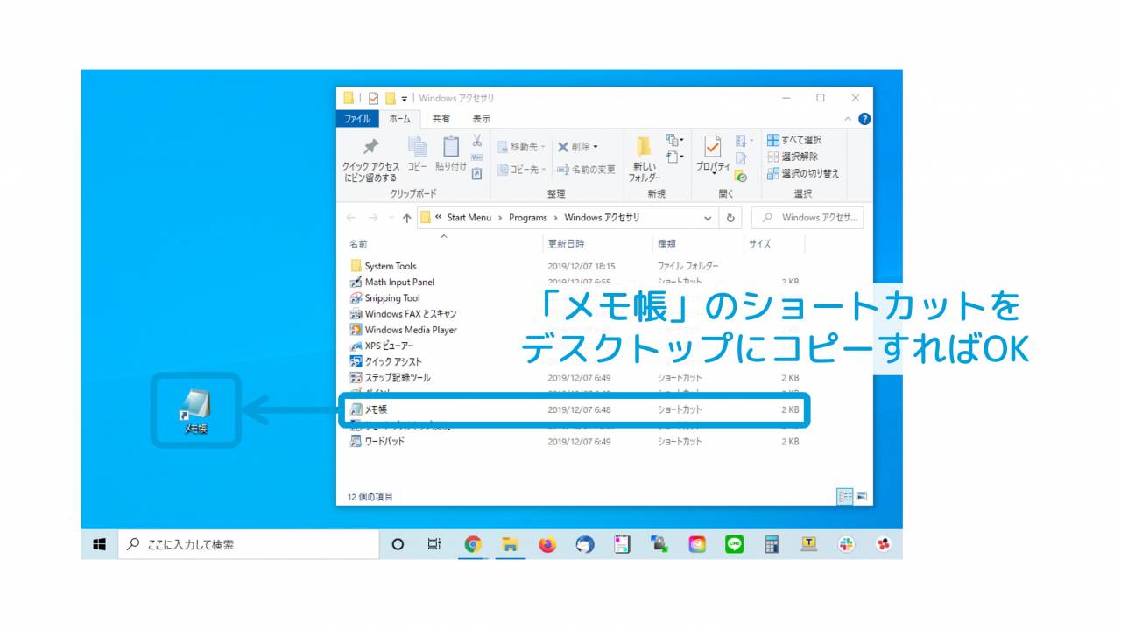Open the Windows Start button

pyautogui.click(x=99, y=544)
